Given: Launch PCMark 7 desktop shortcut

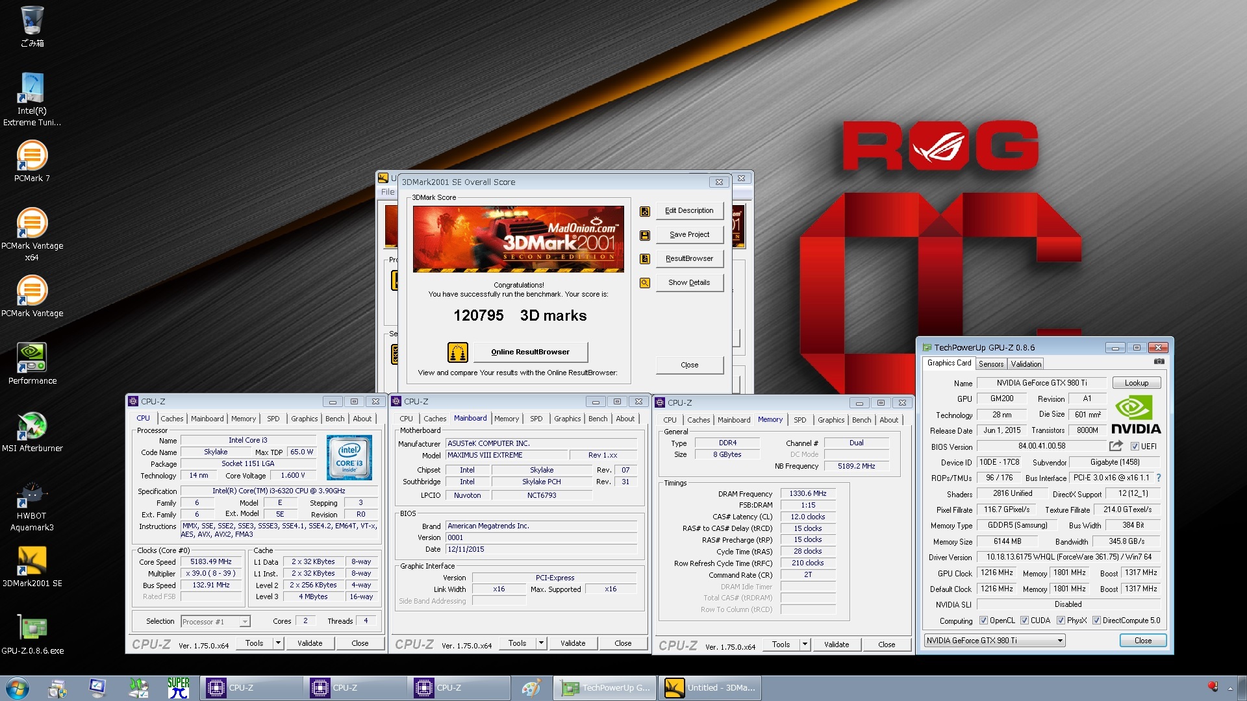Looking at the screenshot, I should coord(32,161).
